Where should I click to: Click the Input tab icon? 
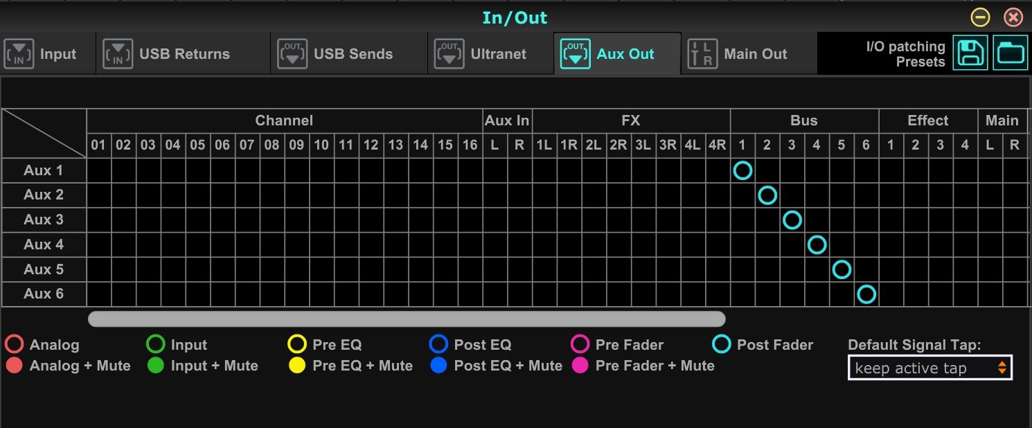click(x=19, y=54)
